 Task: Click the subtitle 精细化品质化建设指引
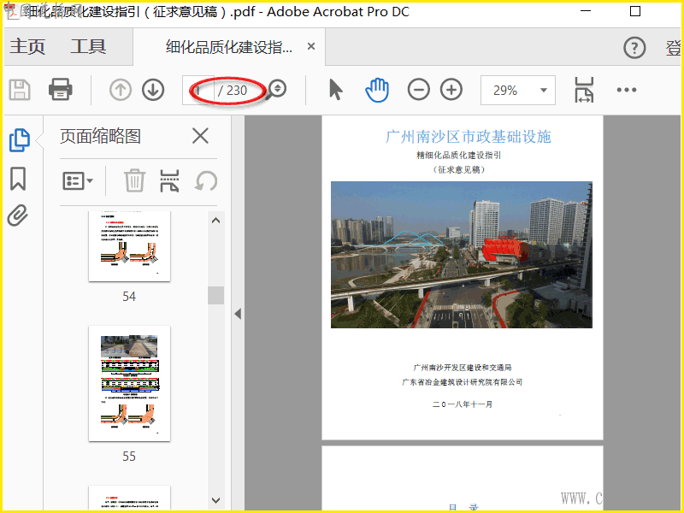[x=459, y=156]
